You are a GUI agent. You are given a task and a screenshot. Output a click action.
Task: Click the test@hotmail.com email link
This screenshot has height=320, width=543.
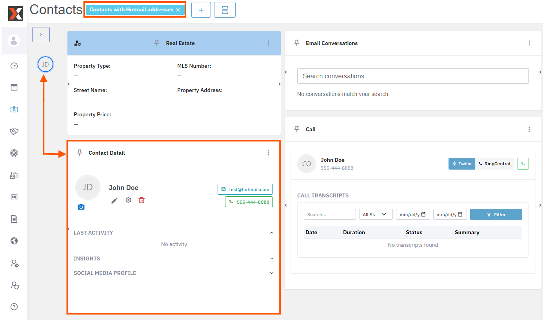click(245, 189)
